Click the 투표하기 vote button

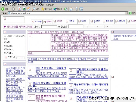click(x=10, y=57)
